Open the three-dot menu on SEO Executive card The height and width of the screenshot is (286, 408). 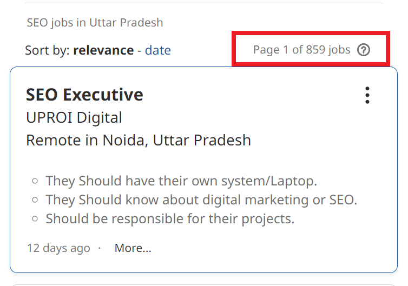(367, 95)
